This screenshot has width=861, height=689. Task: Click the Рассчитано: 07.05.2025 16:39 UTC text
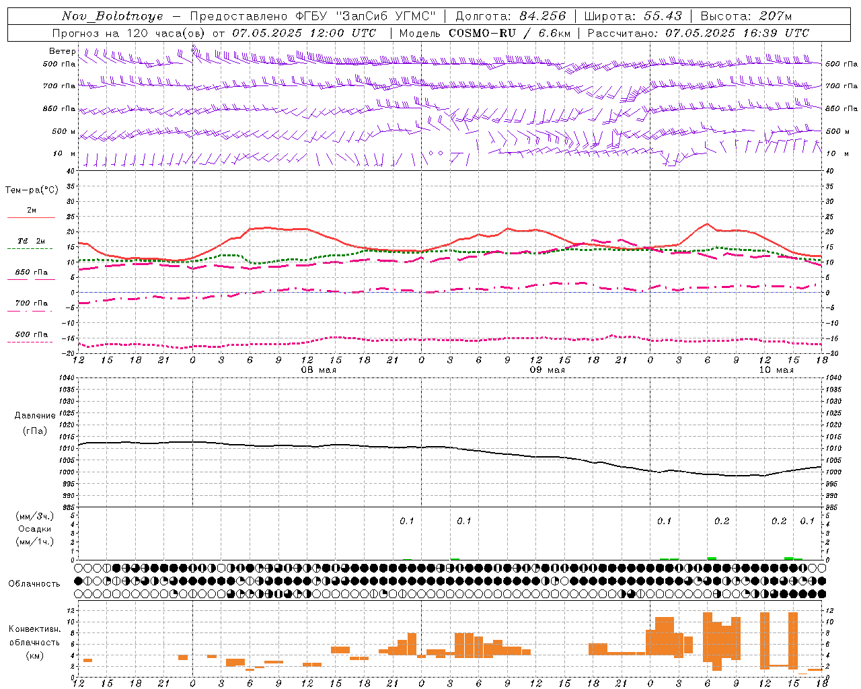(698, 33)
